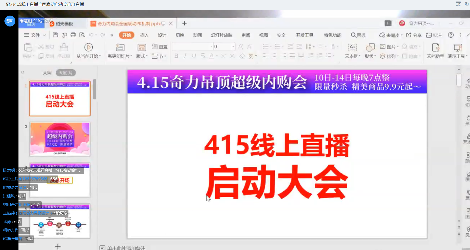Image resolution: width=470 pixels, height=250 pixels.
Task: Select slide 2 thumbnail in slide panel
Action: [59, 139]
